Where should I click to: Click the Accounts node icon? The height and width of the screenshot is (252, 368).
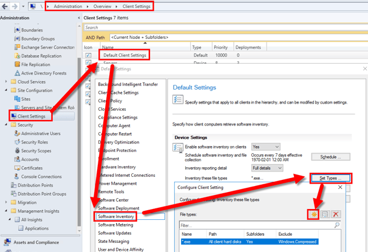coord(17,159)
